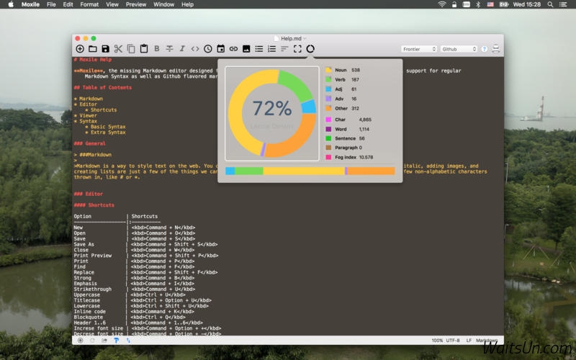Insert a bulleted list icon

259,49
